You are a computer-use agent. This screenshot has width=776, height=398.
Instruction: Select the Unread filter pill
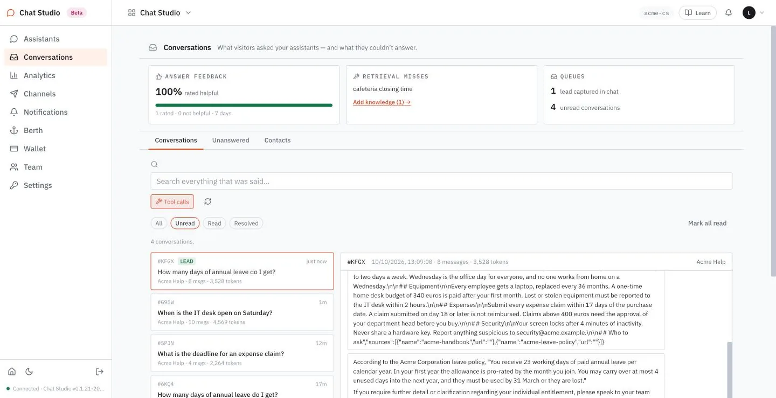(x=185, y=223)
